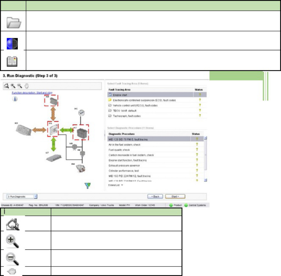Click the Start button
Screen dimensions: 281x276
[x=175, y=197]
